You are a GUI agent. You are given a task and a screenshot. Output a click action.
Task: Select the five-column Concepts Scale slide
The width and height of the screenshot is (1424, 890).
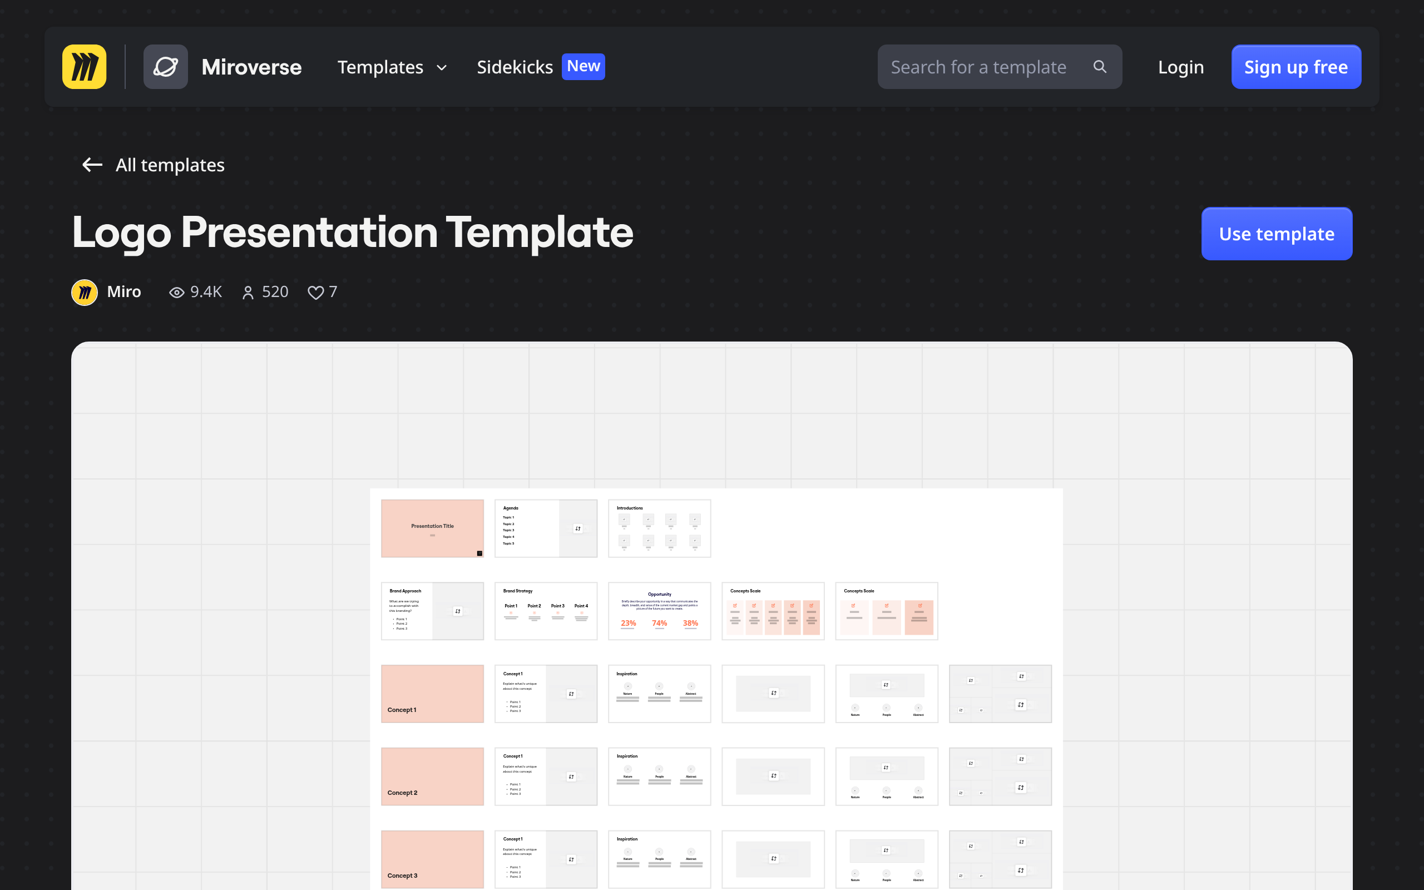tap(773, 611)
